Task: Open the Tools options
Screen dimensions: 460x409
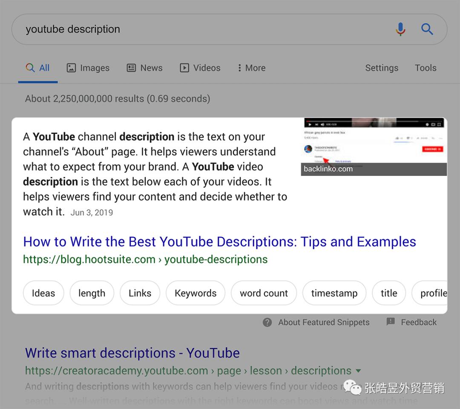Action: pyautogui.click(x=425, y=67)
